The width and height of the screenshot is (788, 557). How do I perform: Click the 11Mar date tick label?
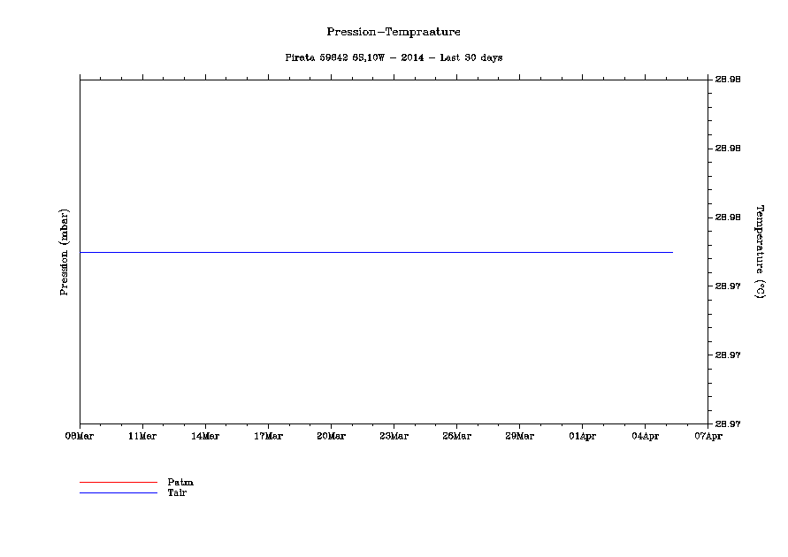tap(142, 435)
